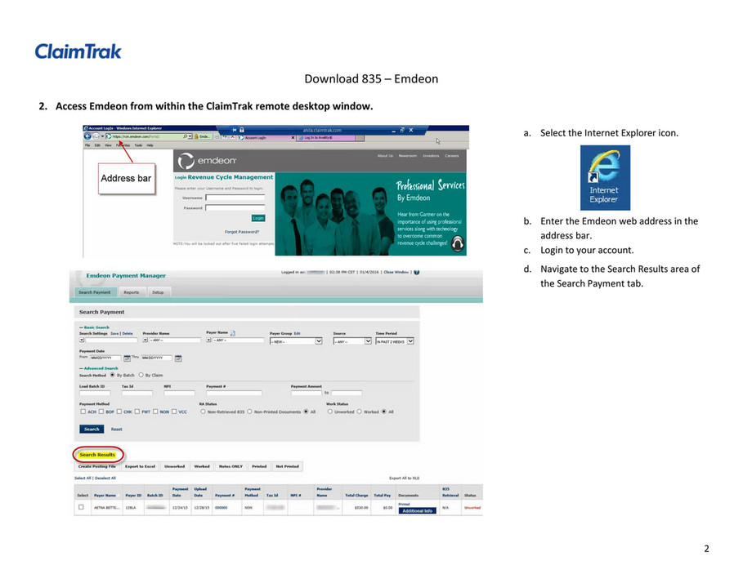Open the Thru date calendar picker icon

(178, 358)
